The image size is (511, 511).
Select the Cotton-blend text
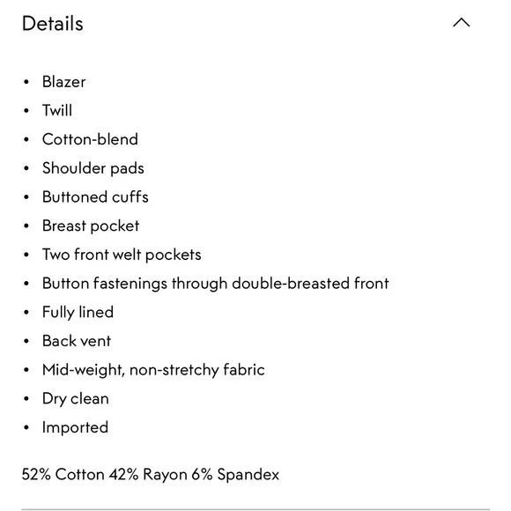(x=90, y=139)
